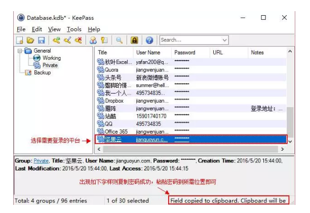Image resolution: width=310 pixels, height=213 pixels.
Task: Click the vertical scrollbar thumb
Action: click(290, 122)
